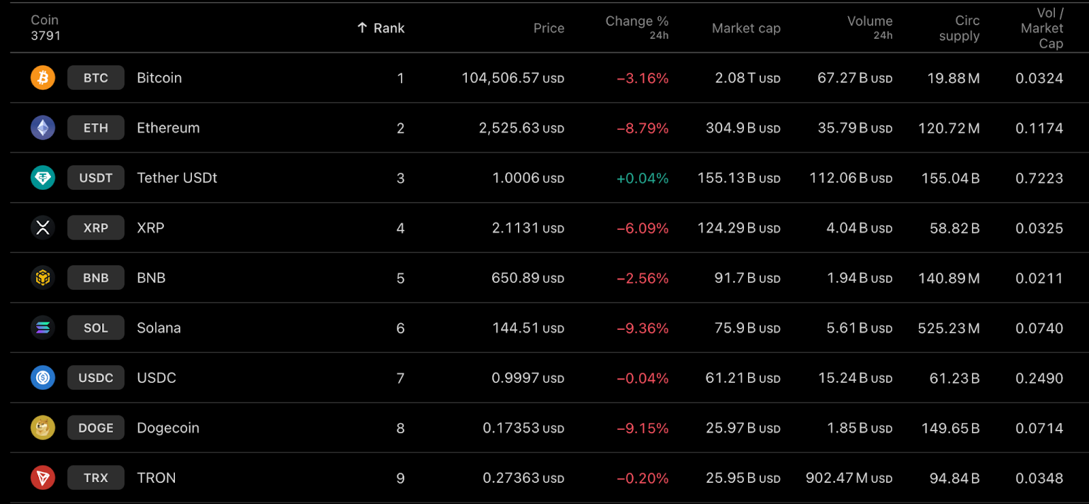Select the +0.04% change value
Image resolution: width=1089 pixels, height=504 pixels.
point(643,178)
